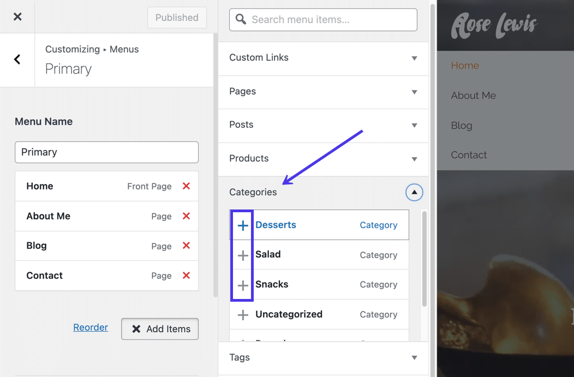This screenshot has height=377, width=574.
Task: Collapse the Categories section
Action: 414,192
